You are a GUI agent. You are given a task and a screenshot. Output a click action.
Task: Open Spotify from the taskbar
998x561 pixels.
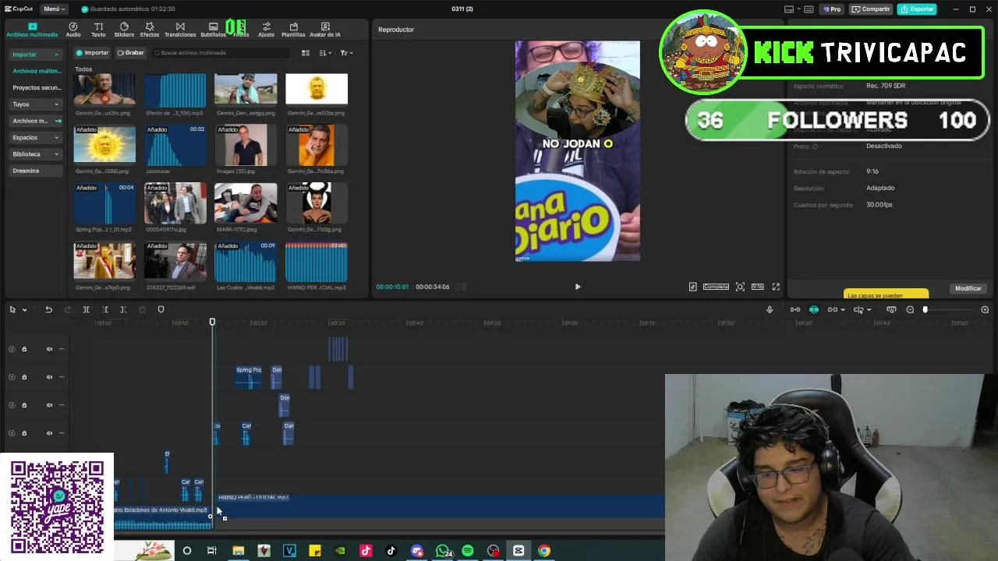tap(468, 551)
